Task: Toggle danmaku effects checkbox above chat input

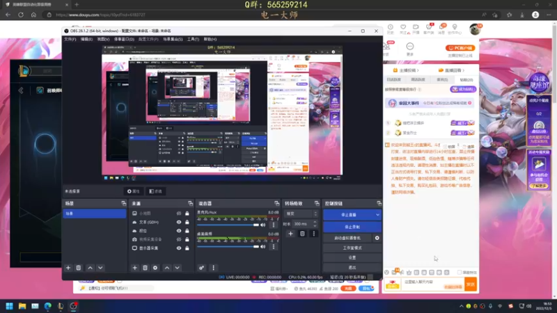Action: 460,272
